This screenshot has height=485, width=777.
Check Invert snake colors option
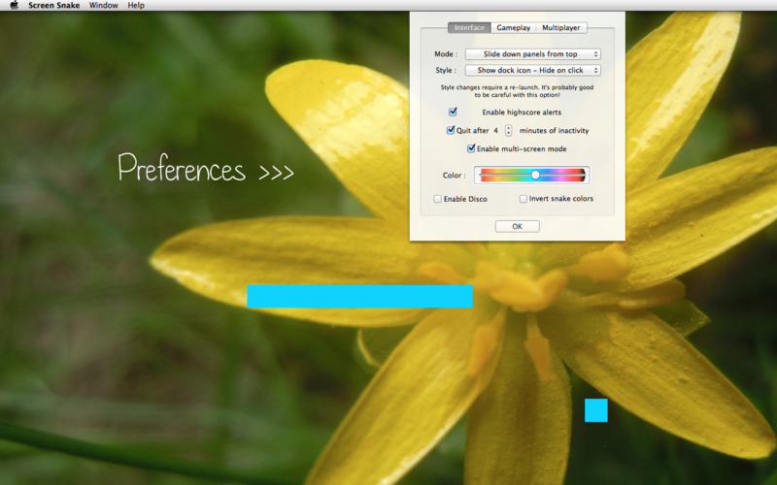[524, 199]
